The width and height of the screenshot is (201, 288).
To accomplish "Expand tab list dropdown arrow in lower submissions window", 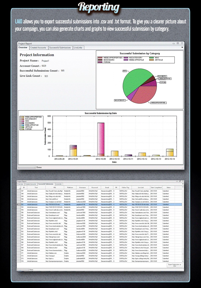I will [183, 184].
